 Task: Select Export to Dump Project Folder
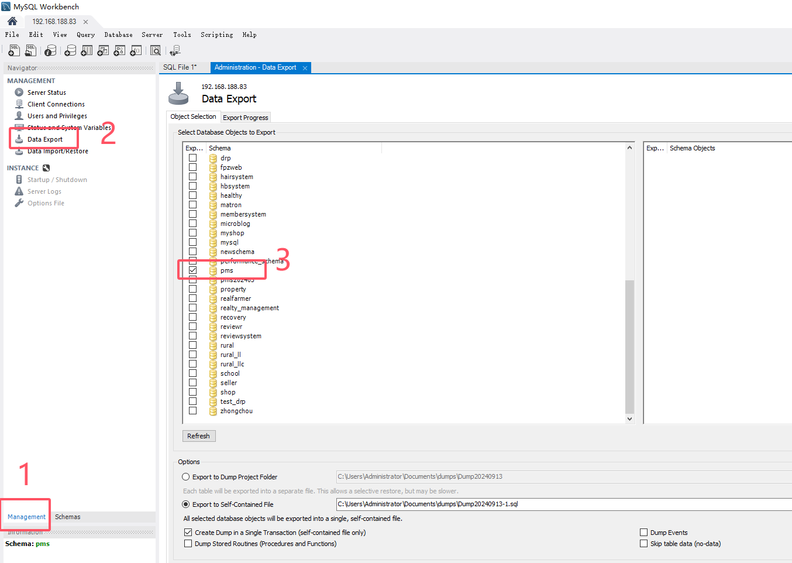[x=186, y=477]
